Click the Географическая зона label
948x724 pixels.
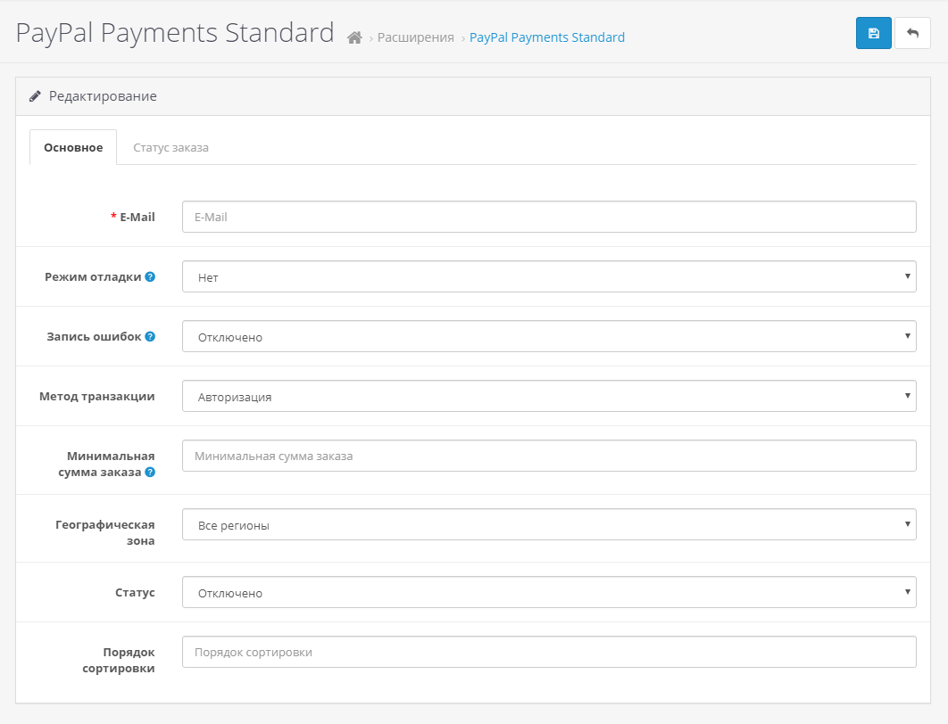(x=105, y=532)
